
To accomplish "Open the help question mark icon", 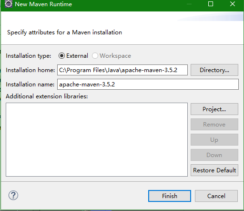I will 13,195.
